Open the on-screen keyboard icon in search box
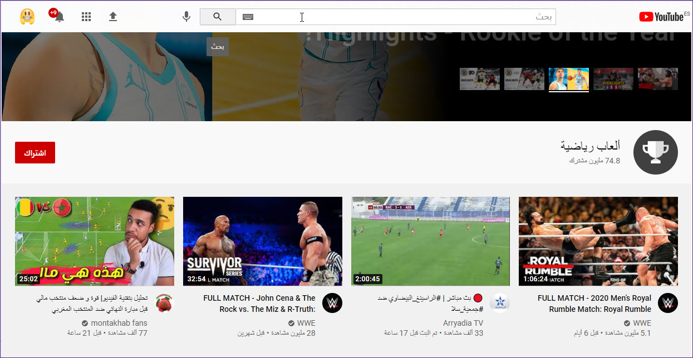Screen dimensions: 693x358 (248, 17)
